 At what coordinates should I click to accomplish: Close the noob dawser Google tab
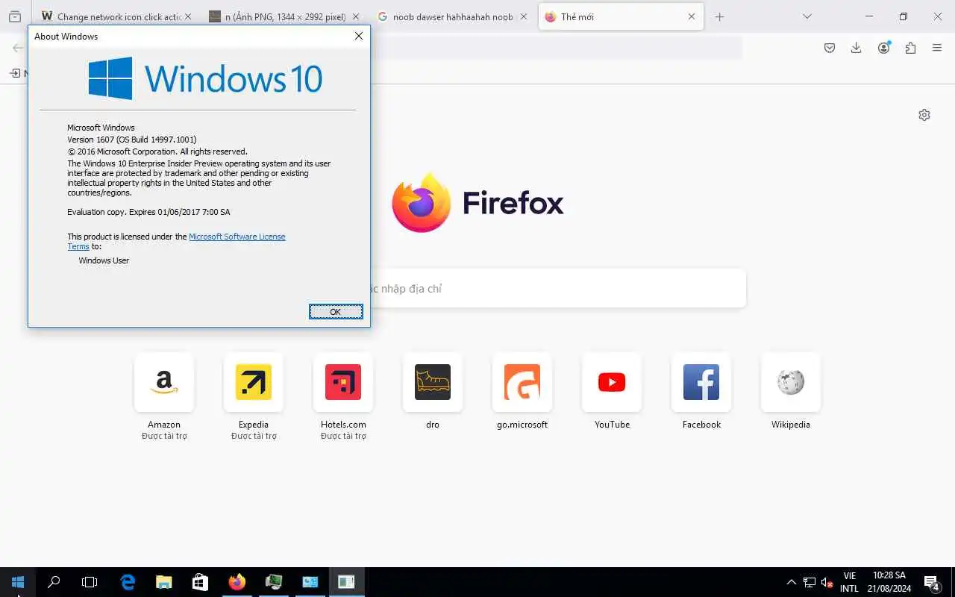523,16
